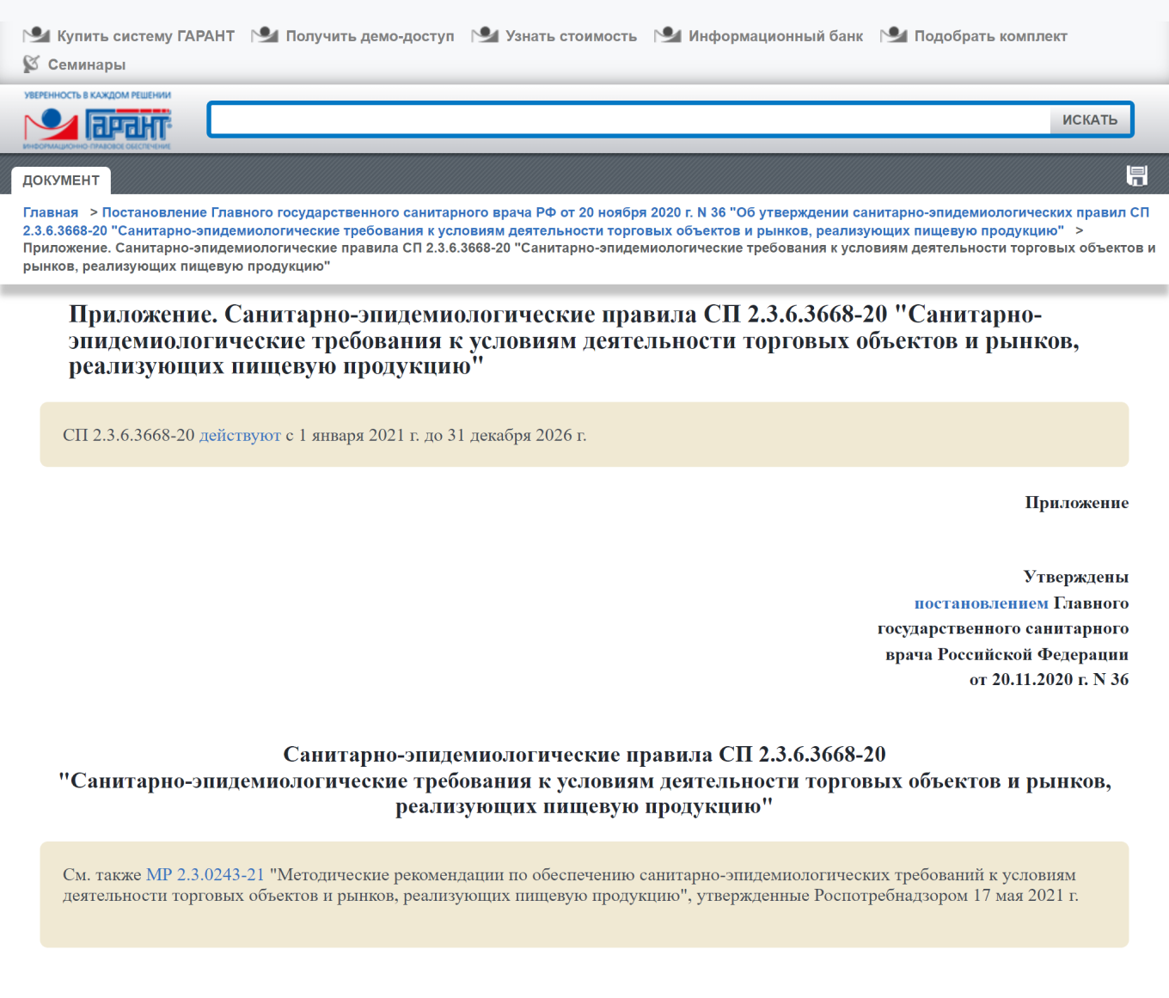Click current breadcrumb Приложение. Санитарно-эпидемиологические правила

[x=589, y=257]
